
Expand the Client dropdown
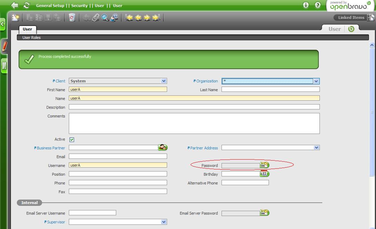pyautogui.click(x=164, y=81)
